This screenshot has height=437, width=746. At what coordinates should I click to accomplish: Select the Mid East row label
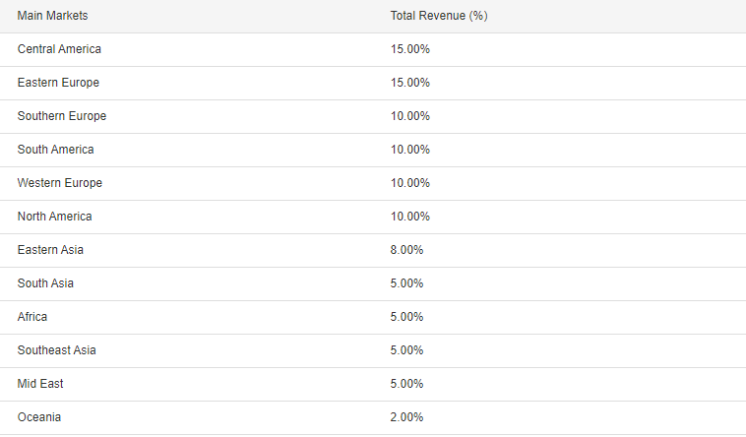[x=40, y=384]
